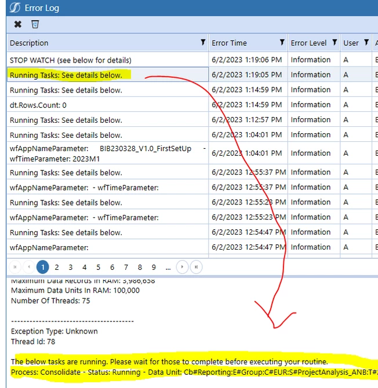Screen dimensions: 378x388
Task: Click the 'below tasks are running' message line
Action: point(169,361)
